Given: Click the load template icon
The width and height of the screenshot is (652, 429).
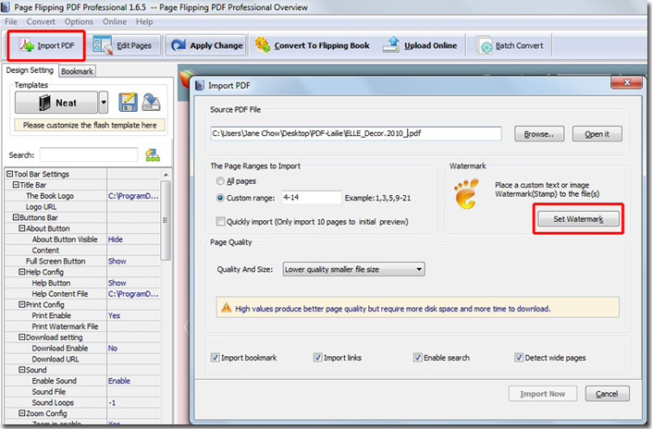Looking at the screenshot, I should [x=151, y=103].
